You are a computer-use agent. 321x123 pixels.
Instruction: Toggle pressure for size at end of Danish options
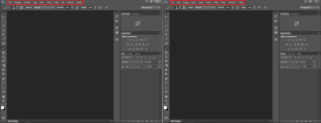coord(106,8)
